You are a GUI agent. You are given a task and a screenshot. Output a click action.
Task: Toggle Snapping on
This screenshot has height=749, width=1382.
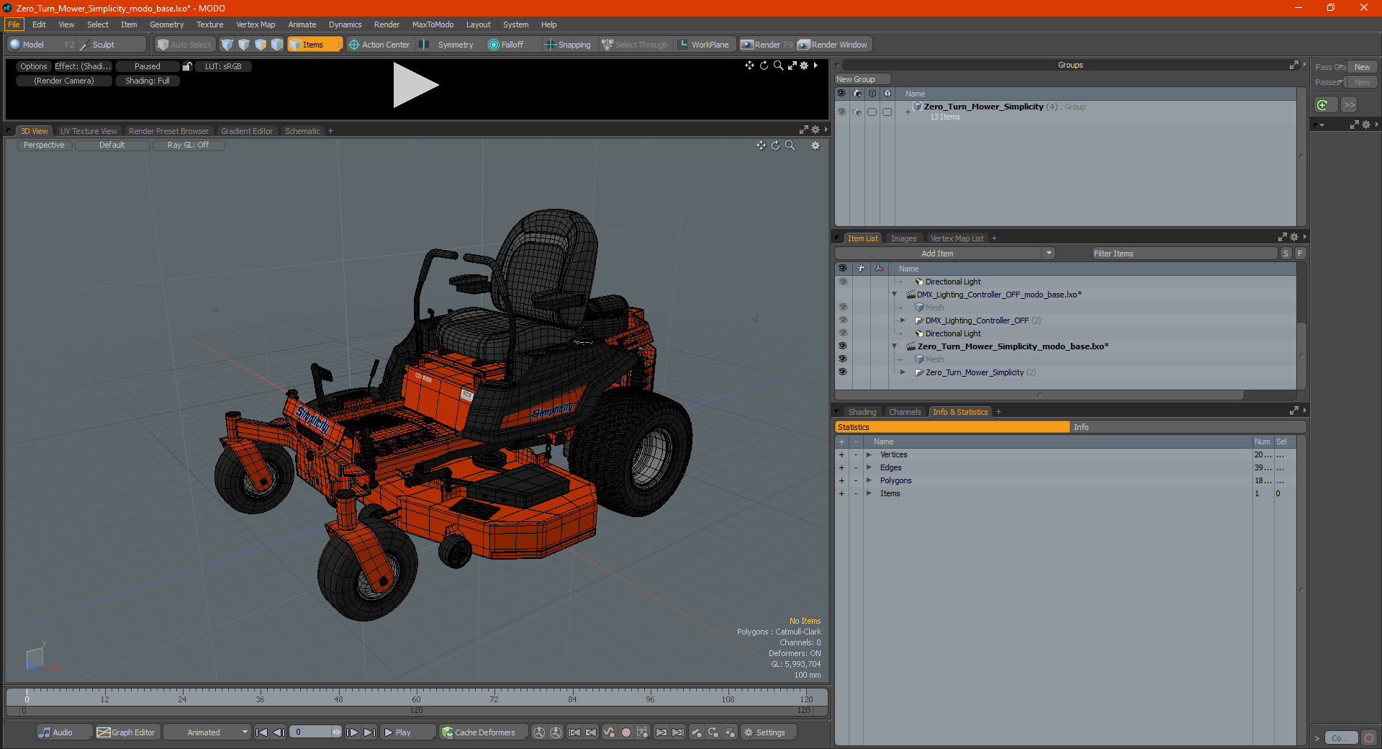[567, 45]
